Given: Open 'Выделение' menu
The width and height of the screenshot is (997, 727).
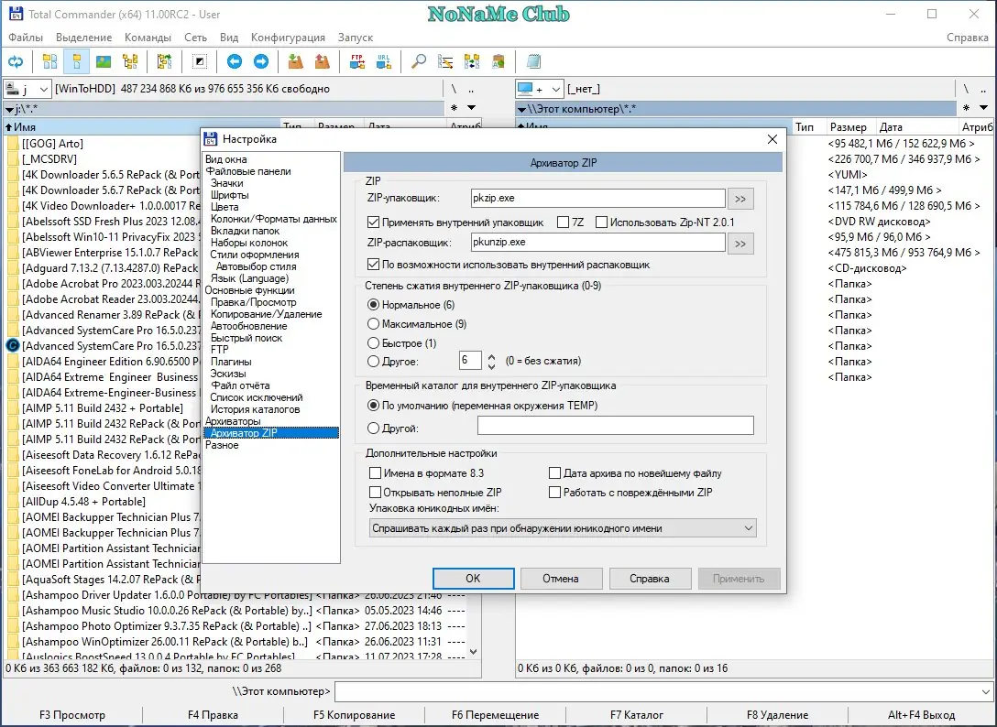Looking at the screenshot, I should coord(84,38).
